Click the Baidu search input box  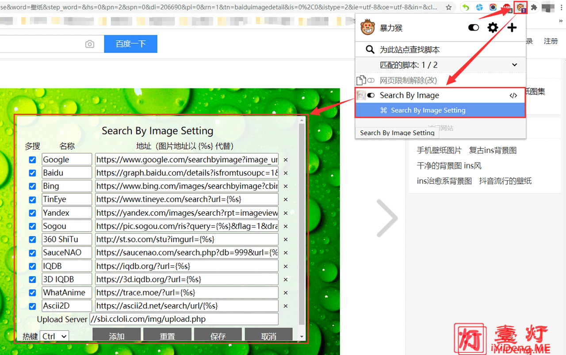tap(42, 44)
